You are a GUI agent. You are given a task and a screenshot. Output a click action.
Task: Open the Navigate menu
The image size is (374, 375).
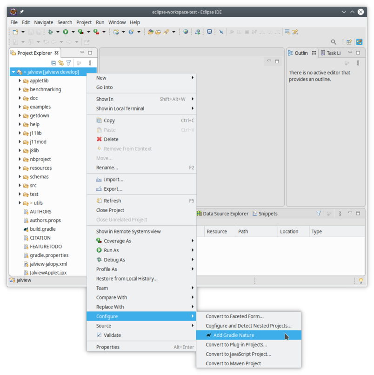(x=44, y=22)
